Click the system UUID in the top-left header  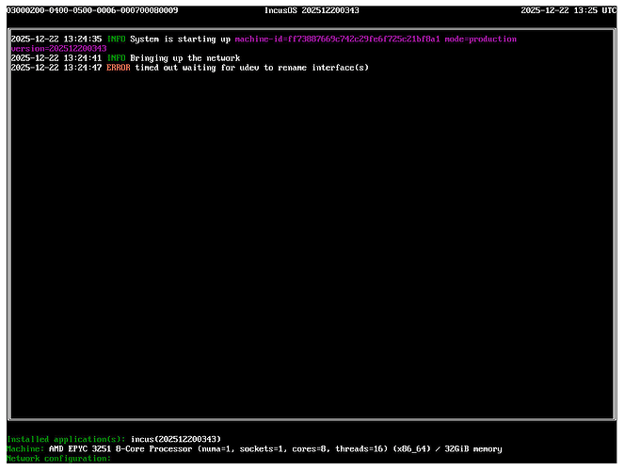tap(92, 10)
